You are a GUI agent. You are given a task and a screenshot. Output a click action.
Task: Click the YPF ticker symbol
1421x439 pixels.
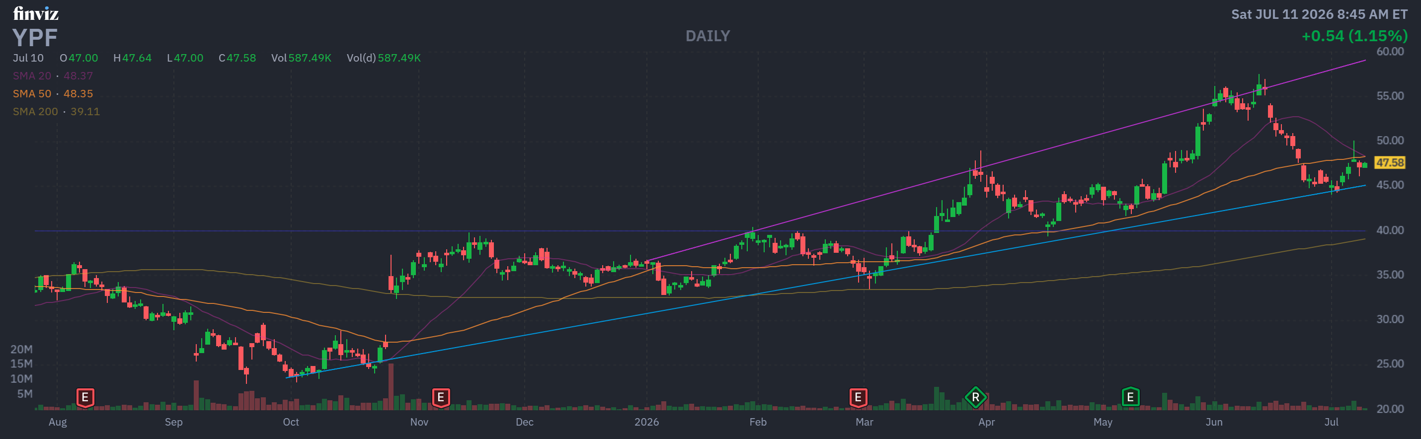[35, 38]
